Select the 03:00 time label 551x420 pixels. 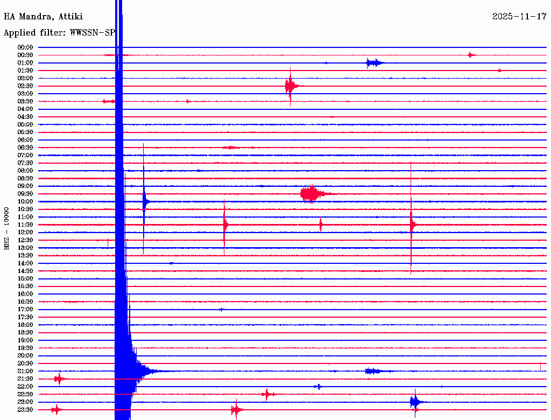(25, 94)
